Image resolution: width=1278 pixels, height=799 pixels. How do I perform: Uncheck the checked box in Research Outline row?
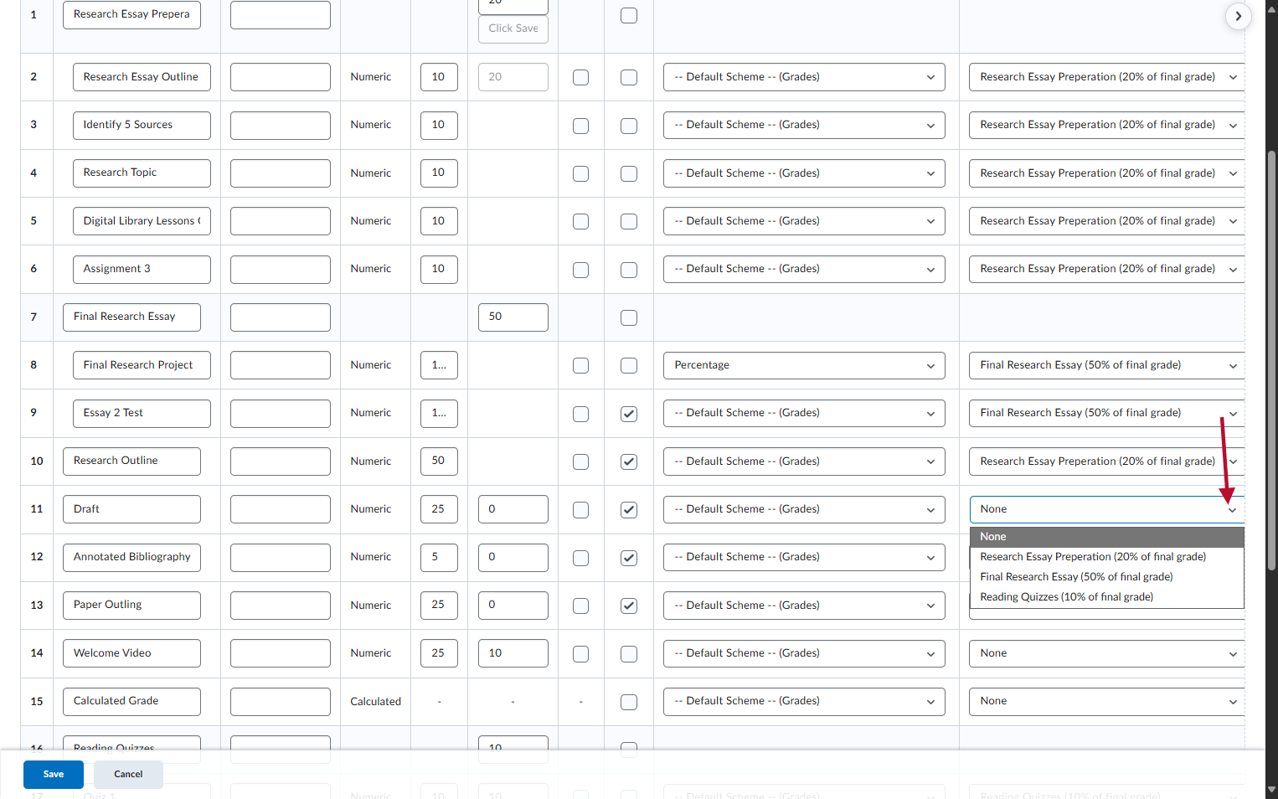coord(629,461)
